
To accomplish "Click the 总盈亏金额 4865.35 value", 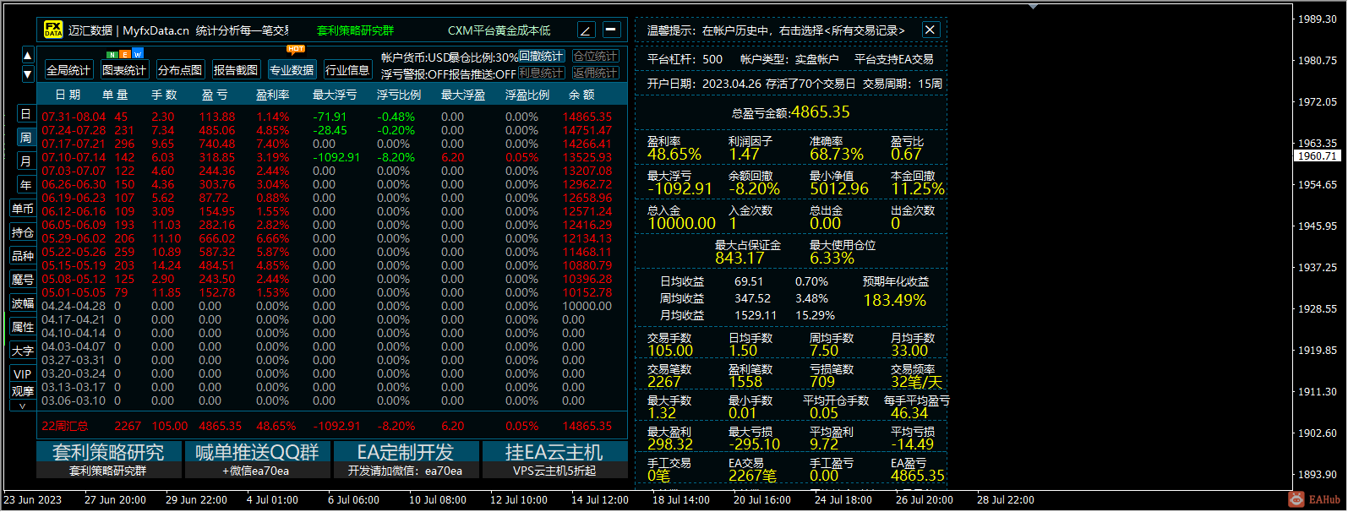I will (x=821, y=112).
